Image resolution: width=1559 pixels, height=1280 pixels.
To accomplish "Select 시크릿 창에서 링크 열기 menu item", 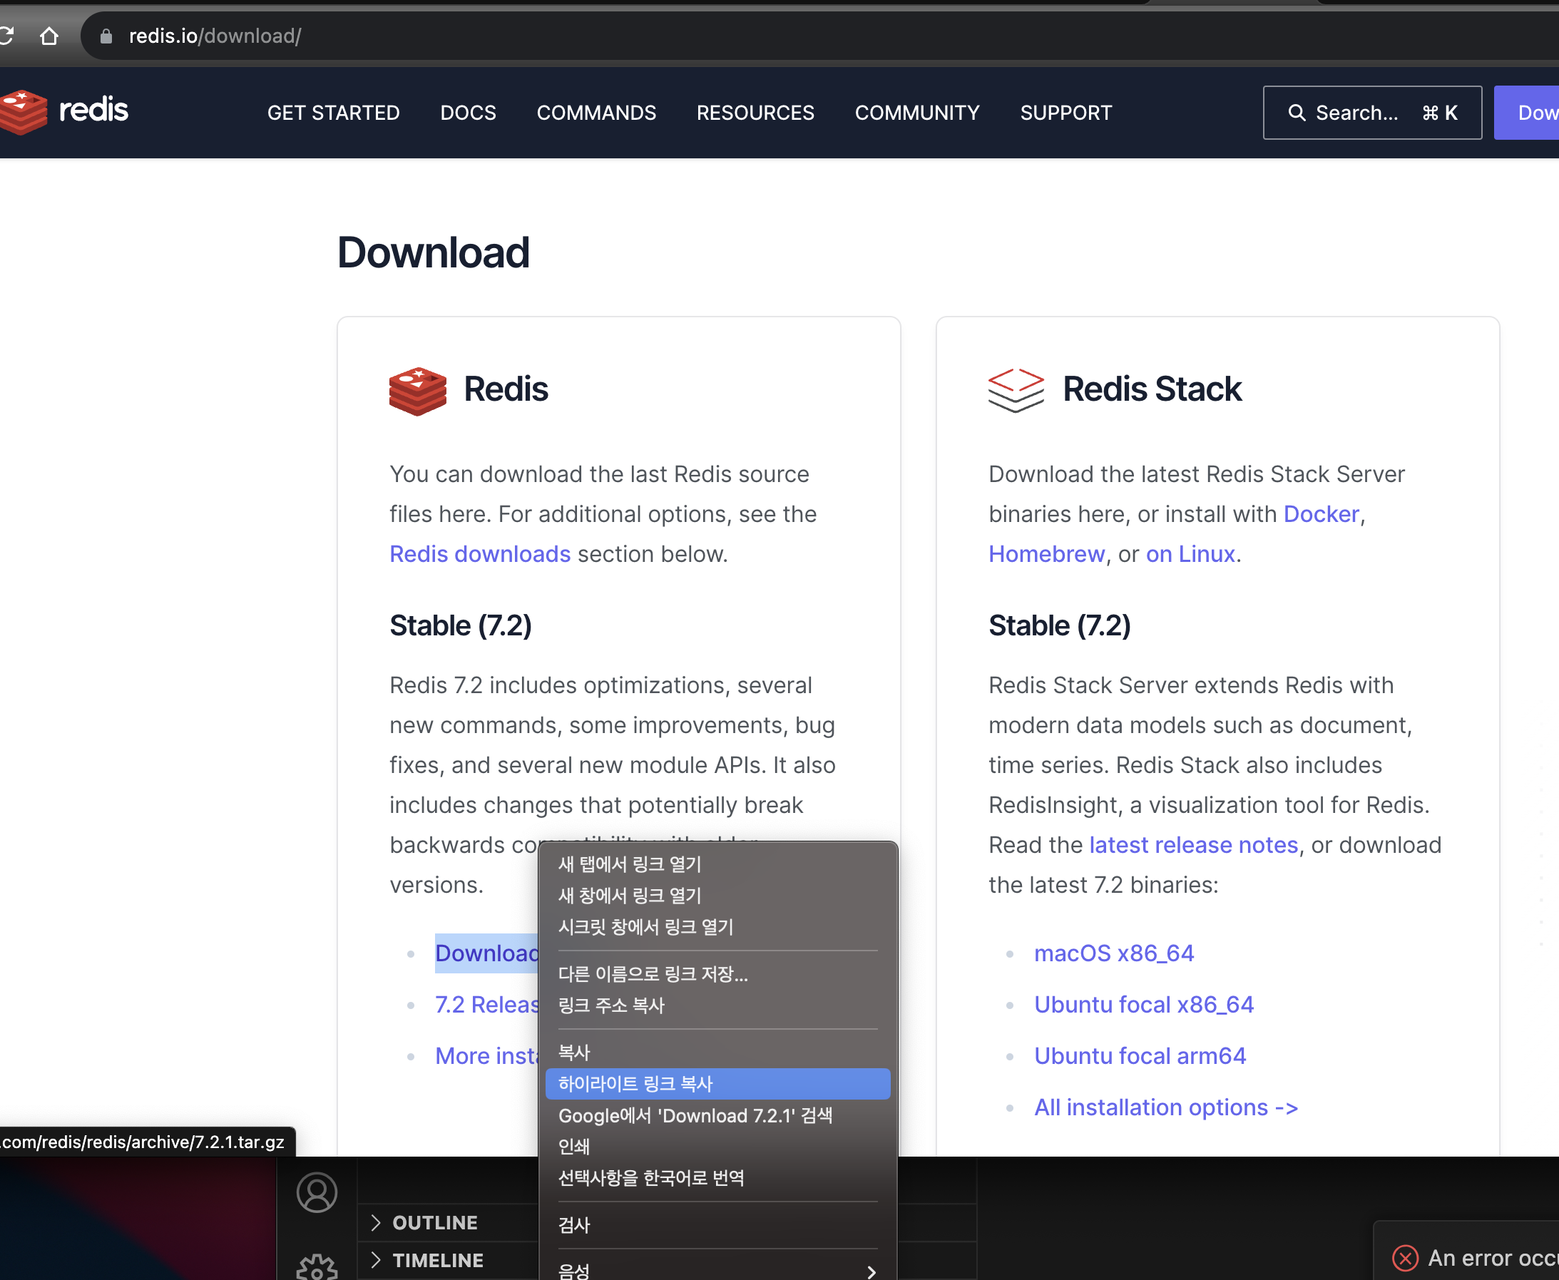I will tap(717, 927).
